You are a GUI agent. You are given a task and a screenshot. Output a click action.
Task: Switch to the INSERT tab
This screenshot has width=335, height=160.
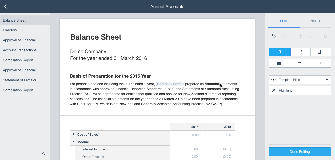316,21
